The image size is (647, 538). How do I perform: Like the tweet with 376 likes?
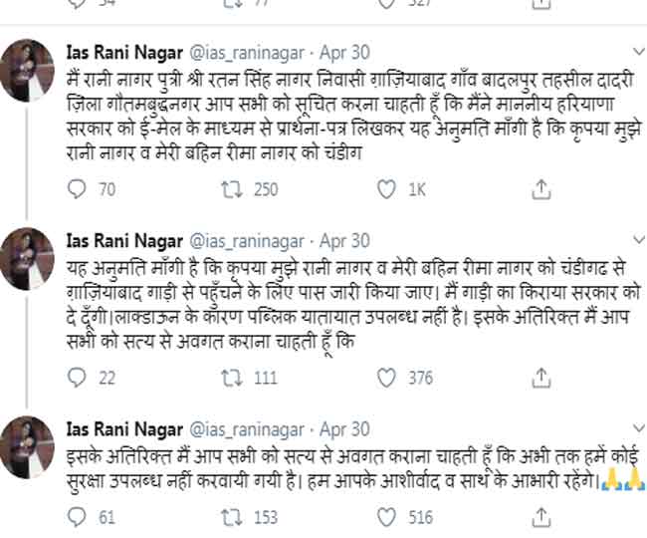tap(389, 379)
